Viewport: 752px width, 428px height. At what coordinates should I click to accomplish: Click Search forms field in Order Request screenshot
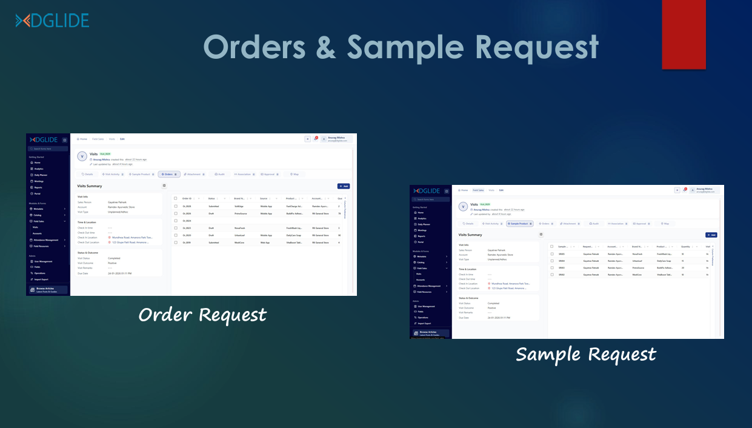tap(48, 149)
